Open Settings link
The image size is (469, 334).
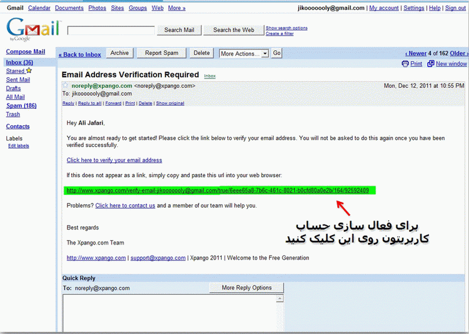(414, 8)
